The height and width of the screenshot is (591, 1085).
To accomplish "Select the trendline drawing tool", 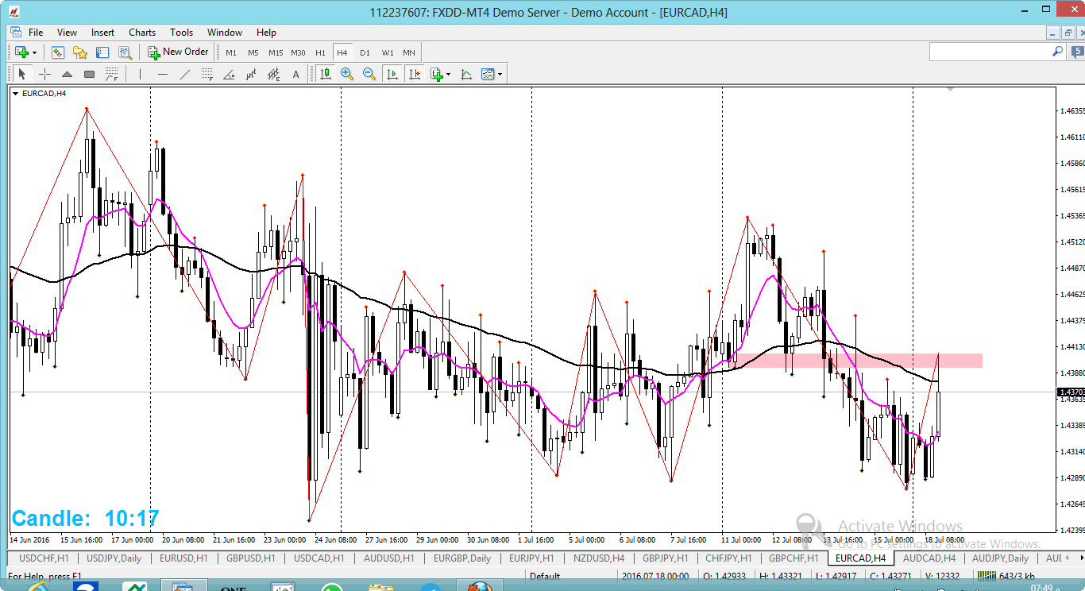I will pyautogui.click(x=185, y=74).
